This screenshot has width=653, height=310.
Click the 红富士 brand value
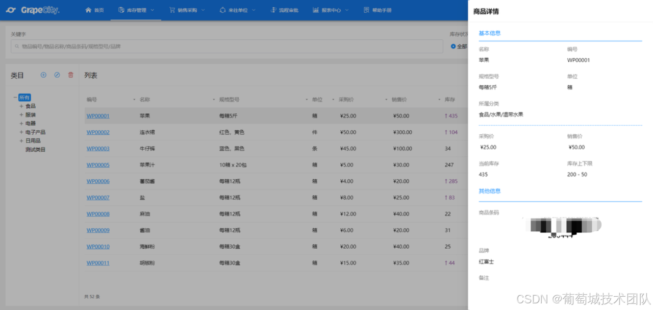pos(486,262)
